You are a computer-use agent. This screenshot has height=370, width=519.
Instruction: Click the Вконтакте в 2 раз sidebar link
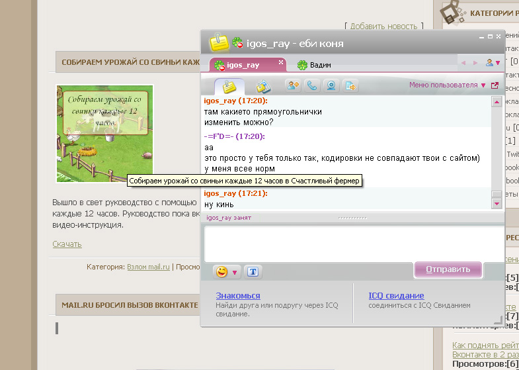[485, 354]
